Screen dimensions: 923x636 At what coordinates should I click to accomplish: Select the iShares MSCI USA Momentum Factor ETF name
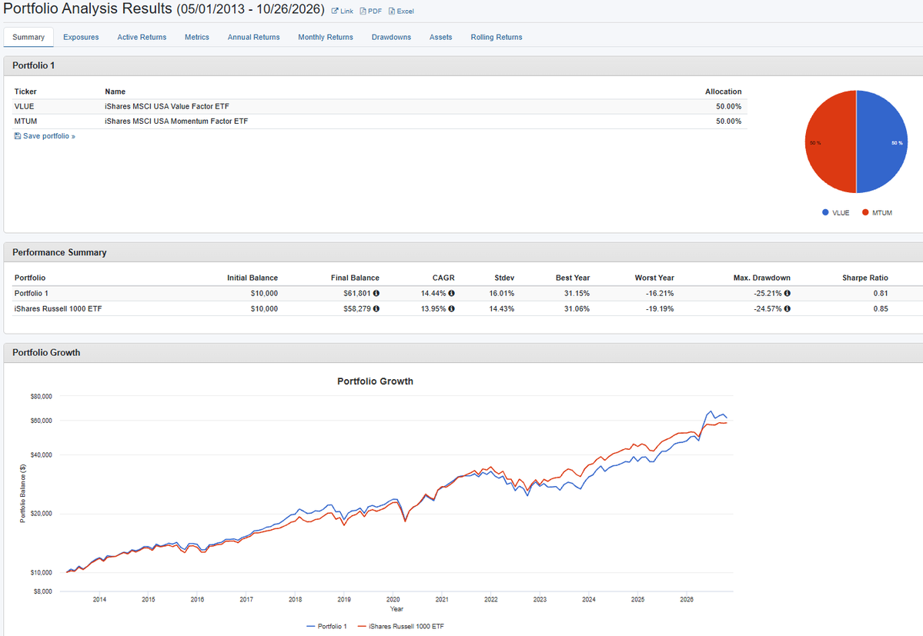[x=176, y=121]
